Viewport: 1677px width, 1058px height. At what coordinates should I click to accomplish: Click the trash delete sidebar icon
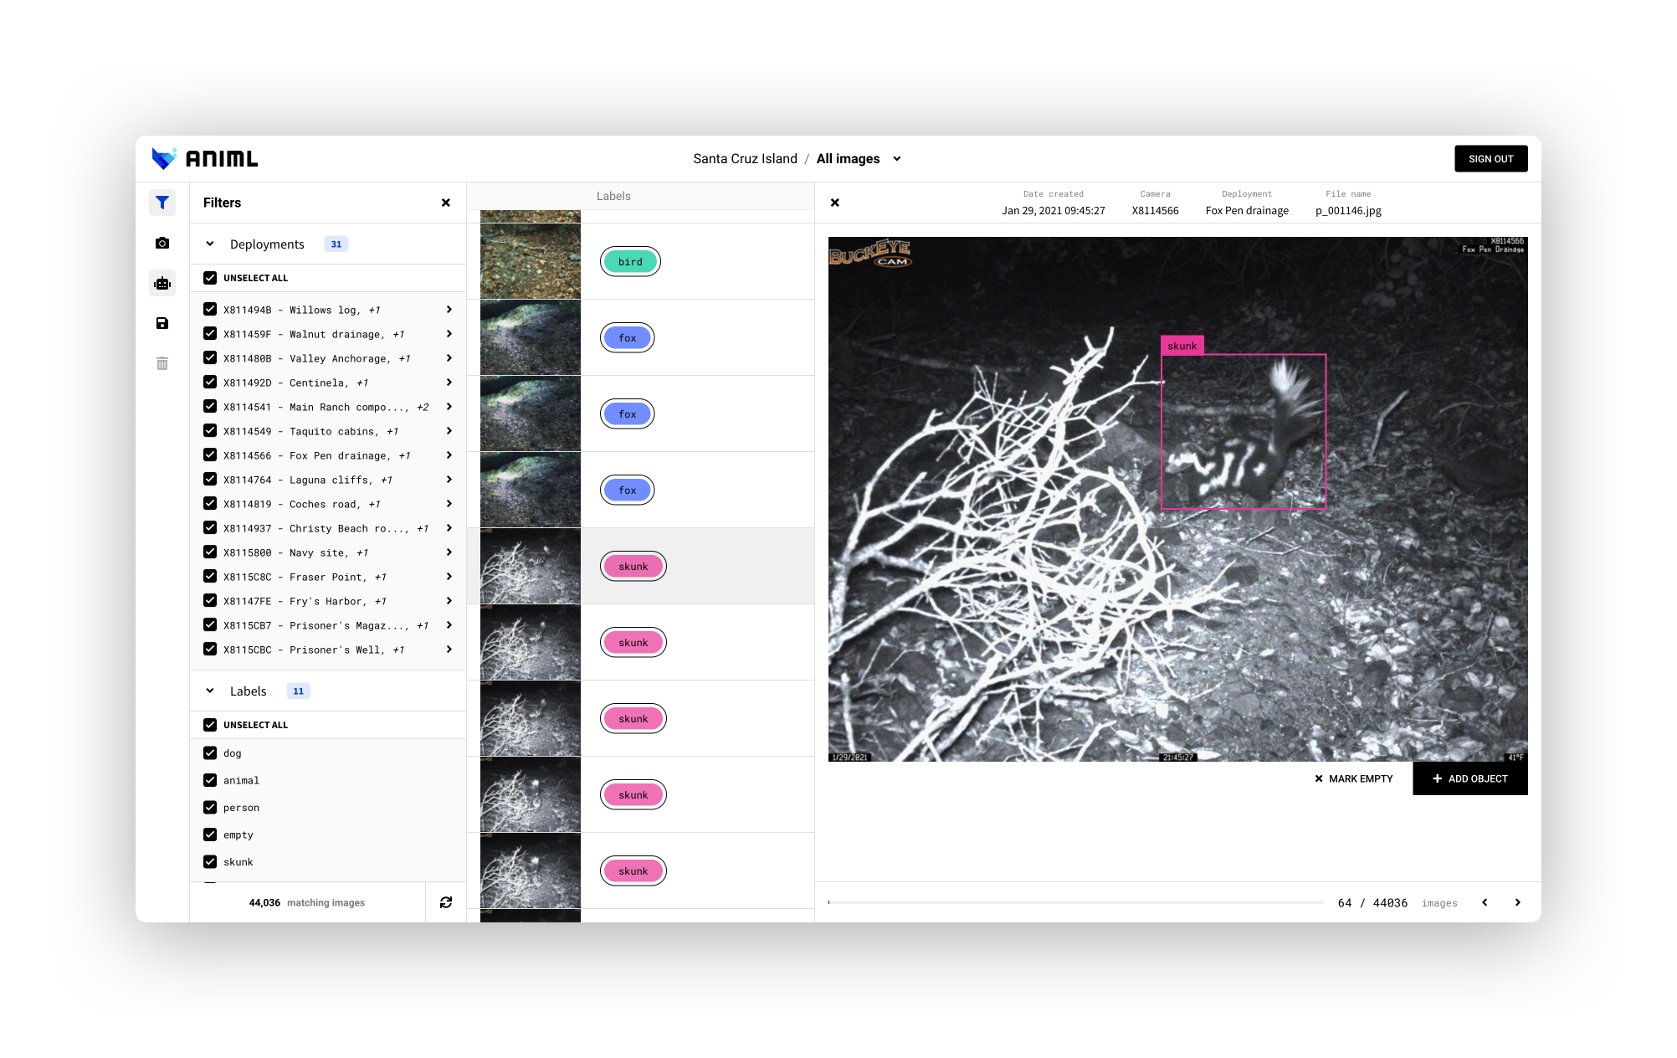click(x=162, y=363)
